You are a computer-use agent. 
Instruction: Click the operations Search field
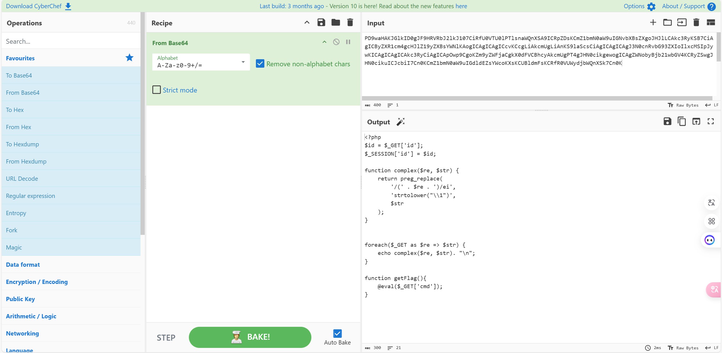point(71,41)
